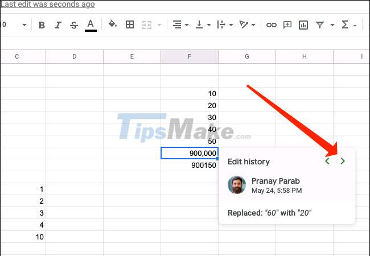Click the 'Pranay Parab' name text
Viewport: 370px width, 256px height.
click(276, 181)
